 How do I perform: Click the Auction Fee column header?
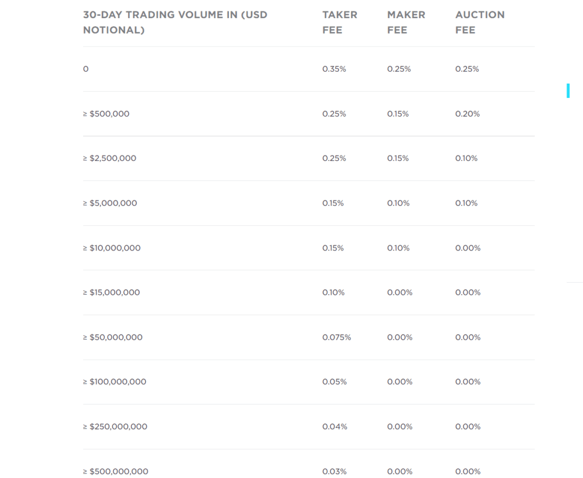pyautogui.click(x=479, y=22)
